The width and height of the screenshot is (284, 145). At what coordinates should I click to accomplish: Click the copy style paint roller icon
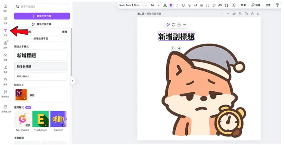(277, 5)
